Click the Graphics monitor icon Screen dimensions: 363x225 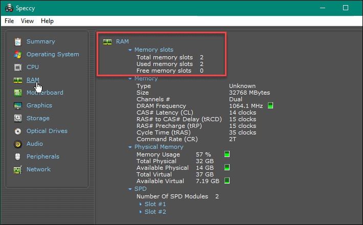point(18,105)
